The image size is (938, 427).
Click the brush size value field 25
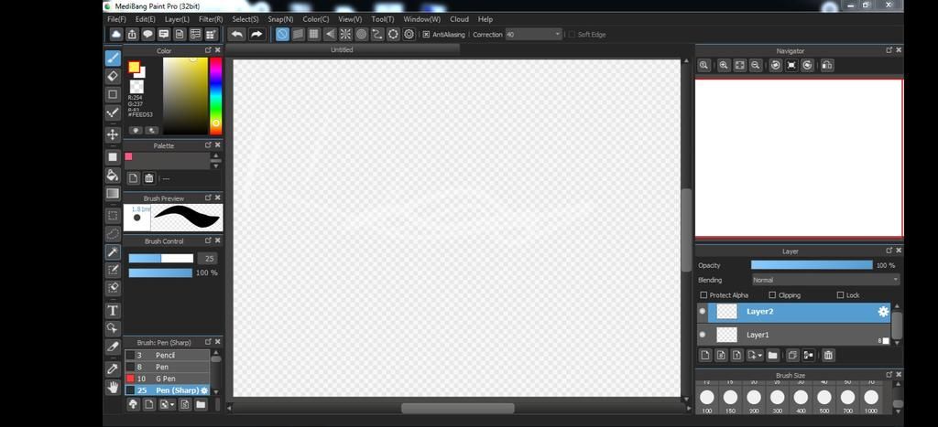[x=208, y=259]
